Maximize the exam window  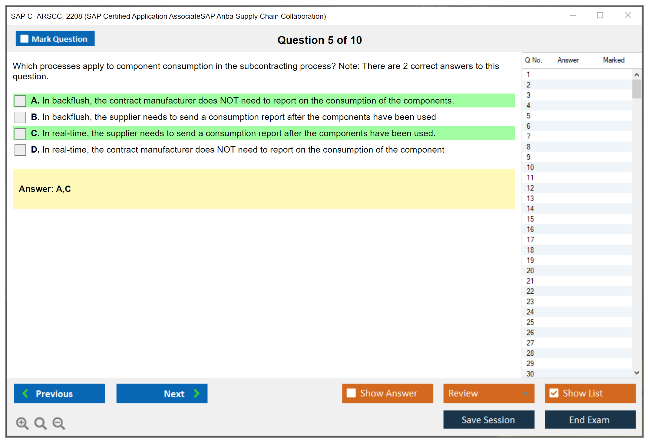(600, 15)
